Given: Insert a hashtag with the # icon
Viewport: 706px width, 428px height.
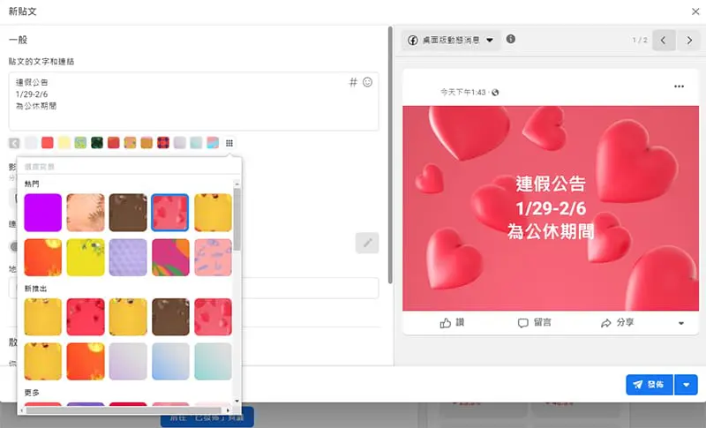Looking at the screenshot, I should tap(353, 82).
